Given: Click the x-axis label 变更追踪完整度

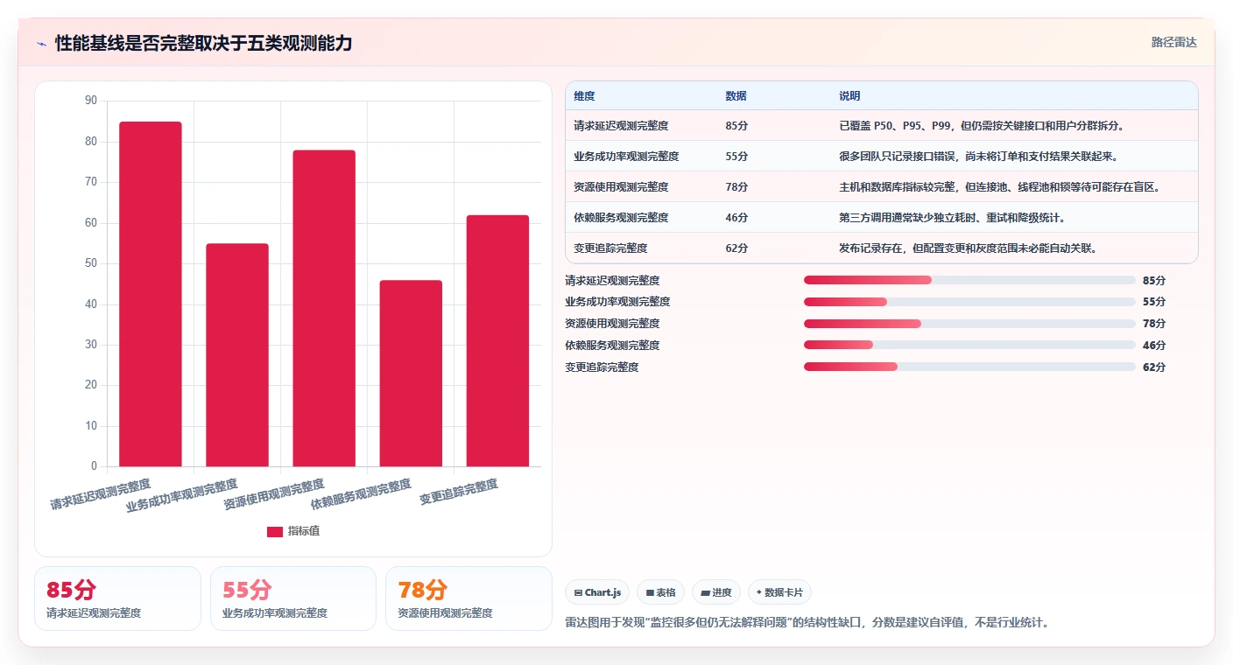Looking at the screenshot, I should click(x=459, y=493).
